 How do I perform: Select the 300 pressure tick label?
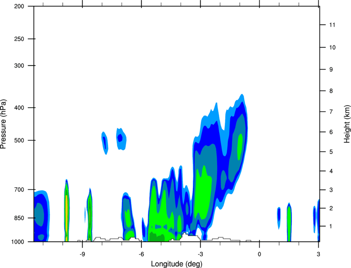(19, 66)
